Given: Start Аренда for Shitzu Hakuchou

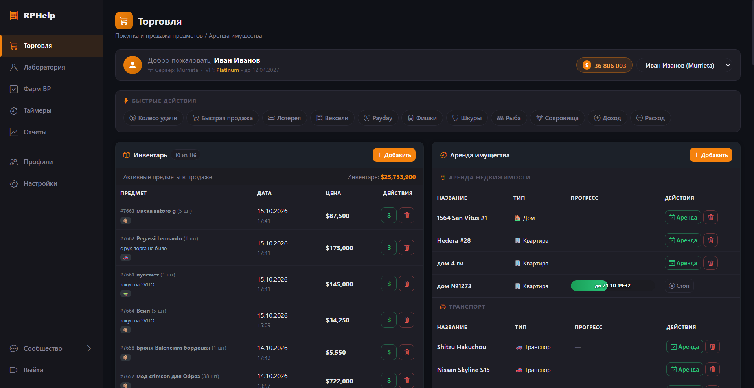Looking at the screenshot, I should [x=684, y=346].
